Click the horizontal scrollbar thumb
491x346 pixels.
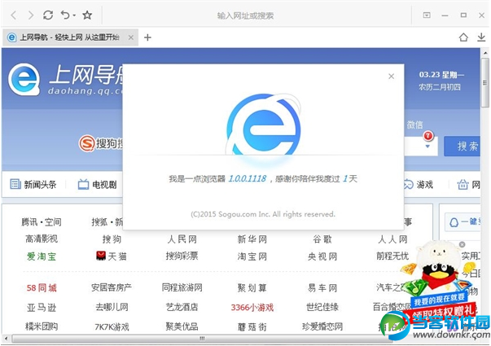pos(202,339)
